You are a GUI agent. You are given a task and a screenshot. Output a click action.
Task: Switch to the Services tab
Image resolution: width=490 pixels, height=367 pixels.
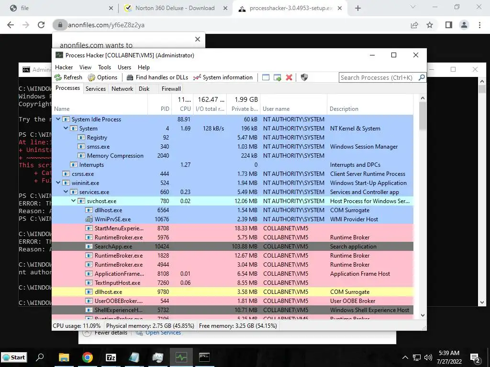(x=96, y=88)
